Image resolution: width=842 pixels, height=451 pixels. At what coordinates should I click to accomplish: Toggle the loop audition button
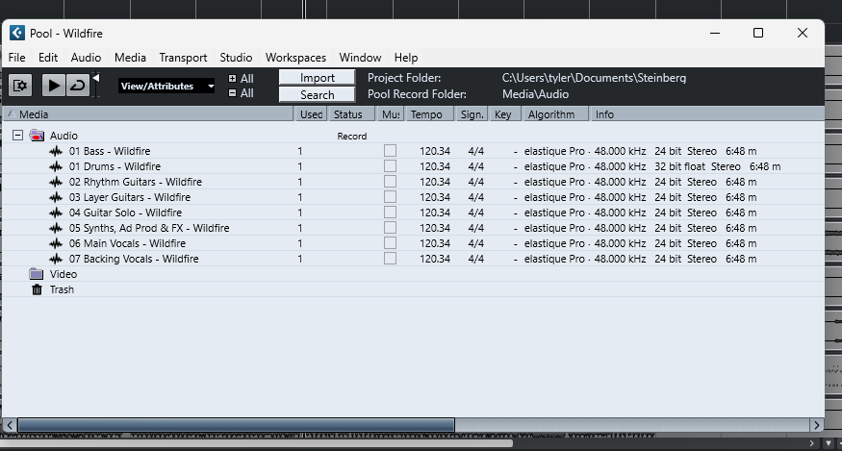coord(78,86)
